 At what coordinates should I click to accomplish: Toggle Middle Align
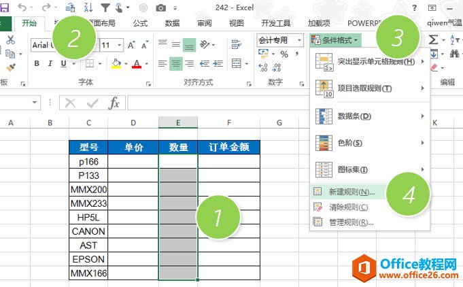[x=176, y=45]
